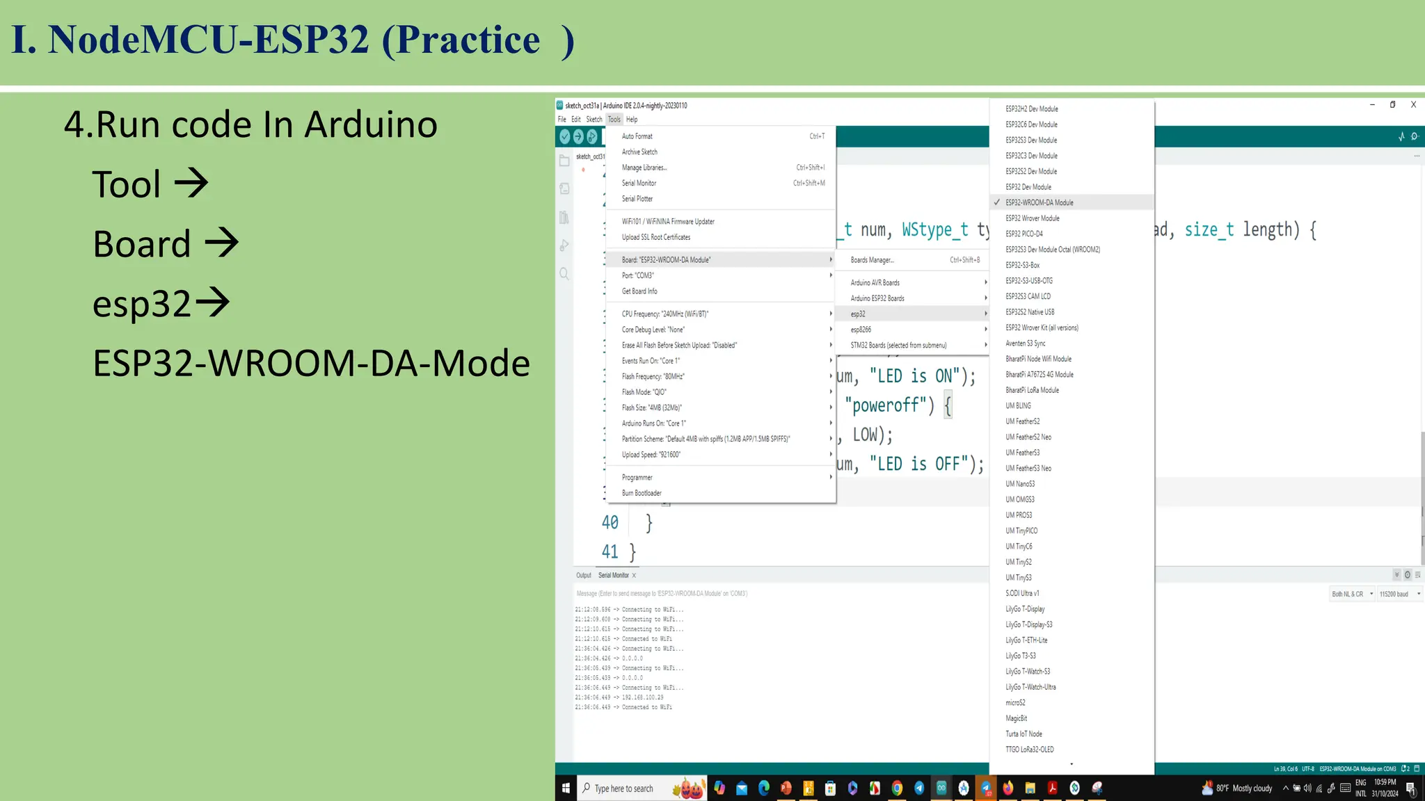Image resolution: width=1425 pixels, height=801 pixels.
Task: Expand the Upload Speed 921600 submenu
Action: tap(720, 455)
